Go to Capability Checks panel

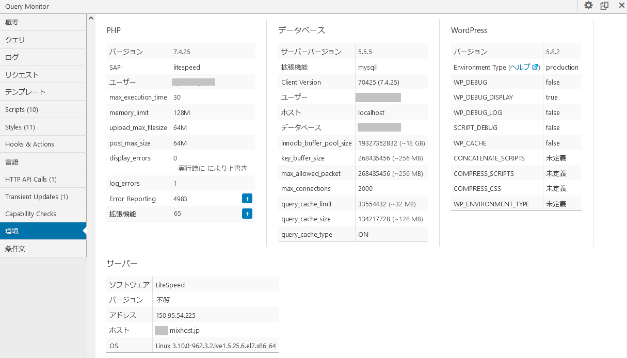pos(43,214)
